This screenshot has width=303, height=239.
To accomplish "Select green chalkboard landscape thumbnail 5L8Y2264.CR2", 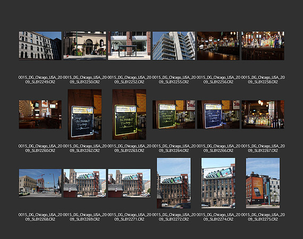I will (x=174, y=115).
